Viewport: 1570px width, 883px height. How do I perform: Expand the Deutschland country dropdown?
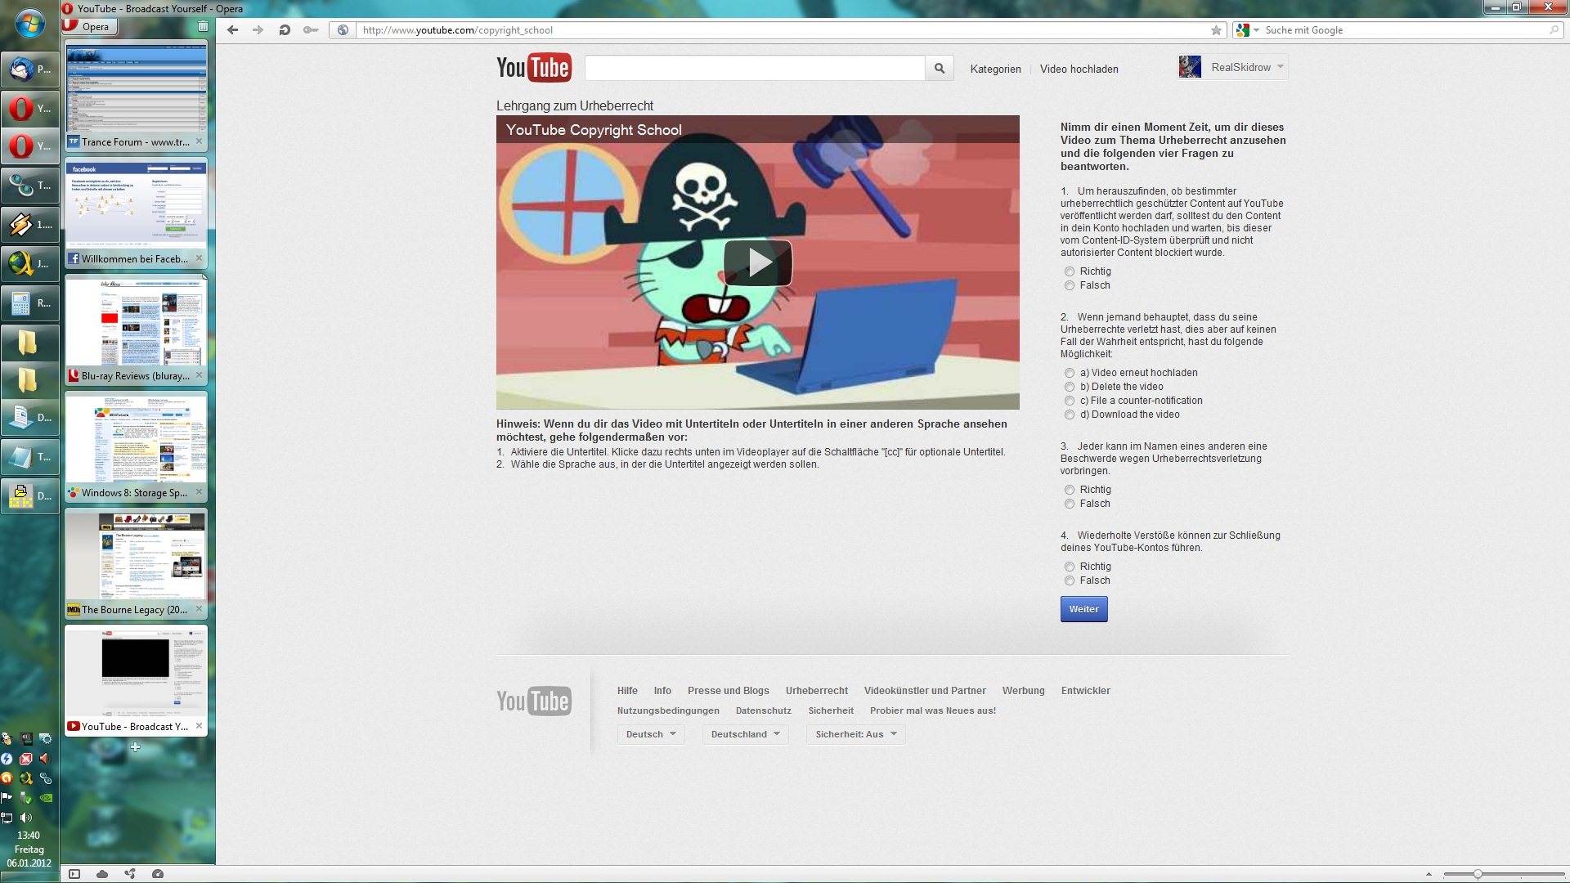[744, 734]
